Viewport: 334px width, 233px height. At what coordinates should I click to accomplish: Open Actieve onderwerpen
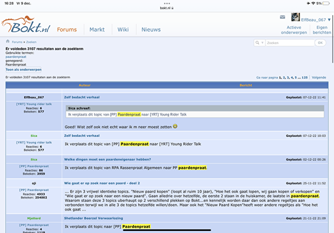tap(294, 30)
